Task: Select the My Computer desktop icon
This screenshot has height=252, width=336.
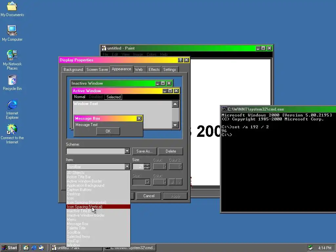Action: pos(12,33)
